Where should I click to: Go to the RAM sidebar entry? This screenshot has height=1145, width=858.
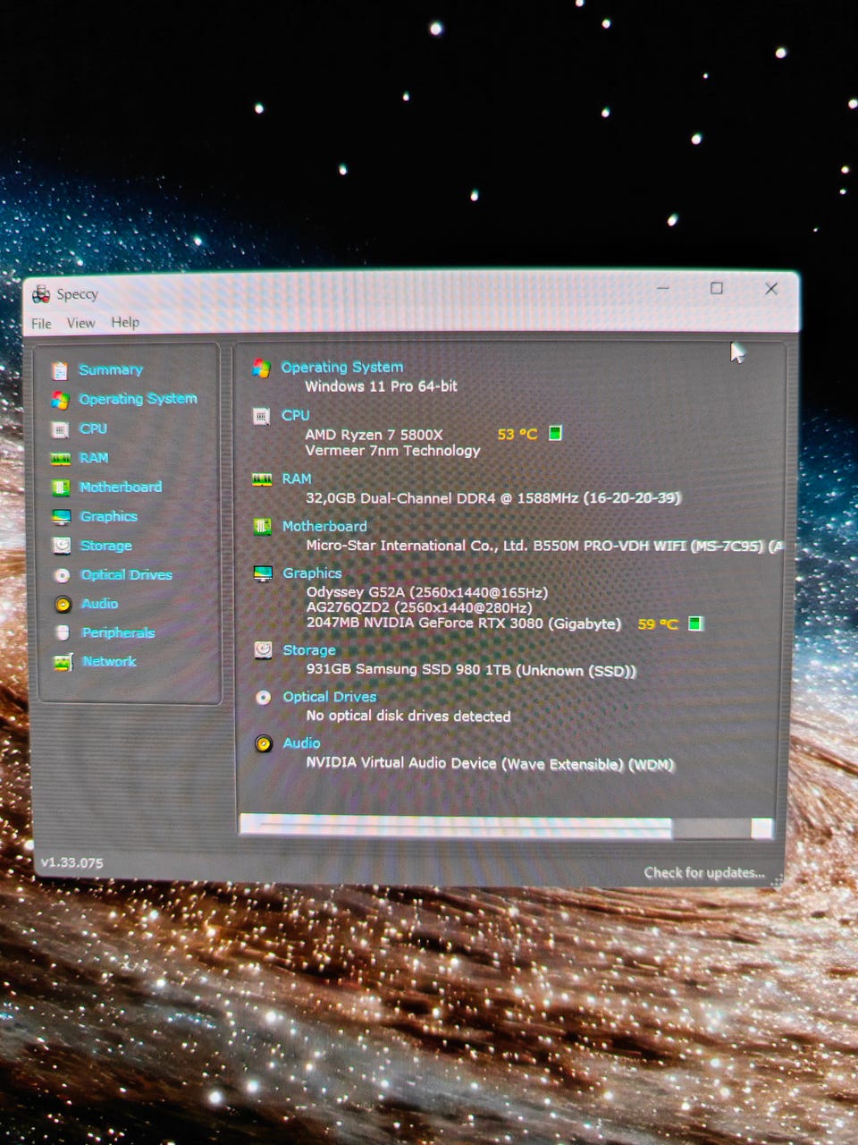[x=94, y=458]
